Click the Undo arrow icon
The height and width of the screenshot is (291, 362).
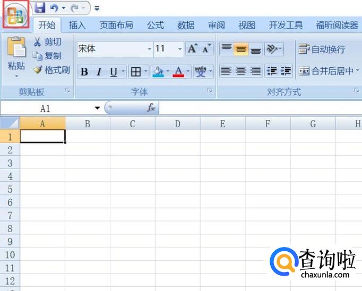point(54,8)
